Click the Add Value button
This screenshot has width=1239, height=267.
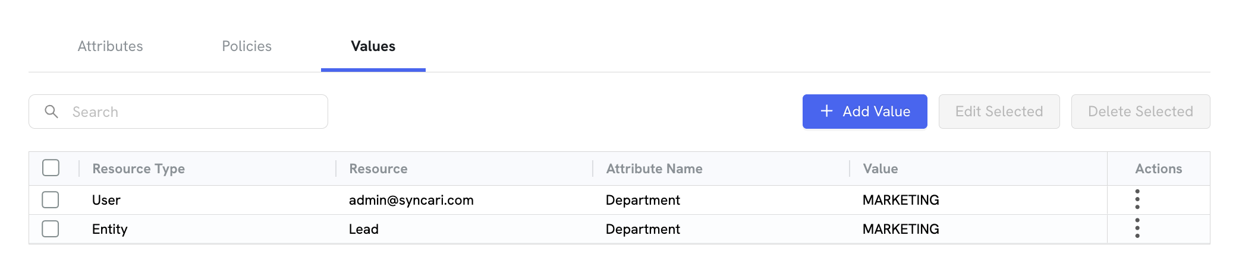(x=864, y=112)
